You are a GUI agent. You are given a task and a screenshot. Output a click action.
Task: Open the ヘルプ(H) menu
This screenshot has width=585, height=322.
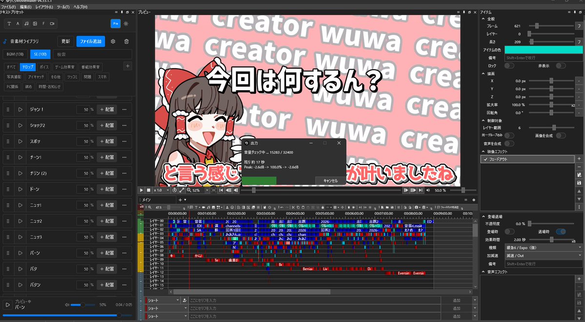[80, 7]
